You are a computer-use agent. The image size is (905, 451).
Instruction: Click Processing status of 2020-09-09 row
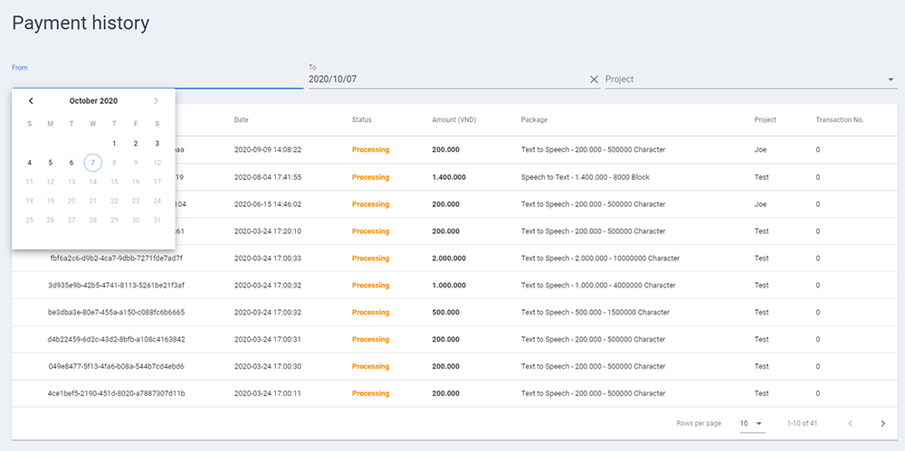coord(370,150)
